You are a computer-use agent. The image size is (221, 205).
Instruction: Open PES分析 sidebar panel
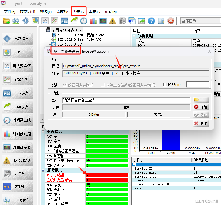pos(18,93)
